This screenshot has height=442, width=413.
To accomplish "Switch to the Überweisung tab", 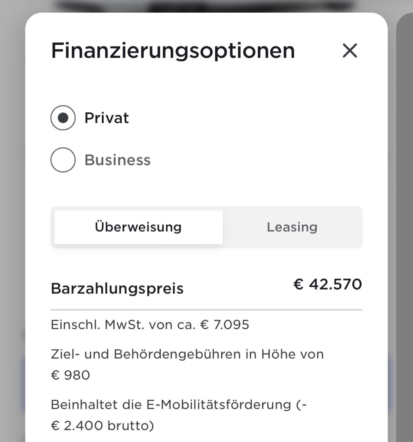I will (x=138, y=227).
